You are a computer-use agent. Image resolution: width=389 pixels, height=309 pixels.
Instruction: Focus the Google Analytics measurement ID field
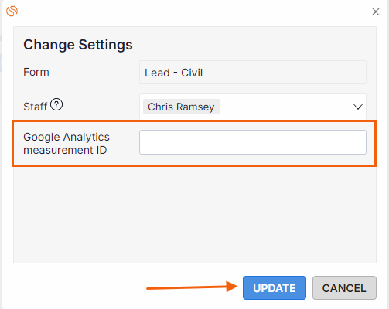(x=253, y=142)
